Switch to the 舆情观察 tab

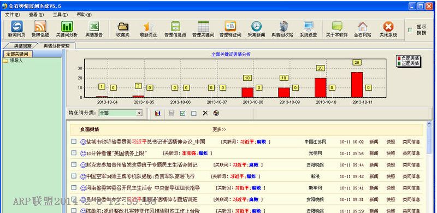(22, 46)
